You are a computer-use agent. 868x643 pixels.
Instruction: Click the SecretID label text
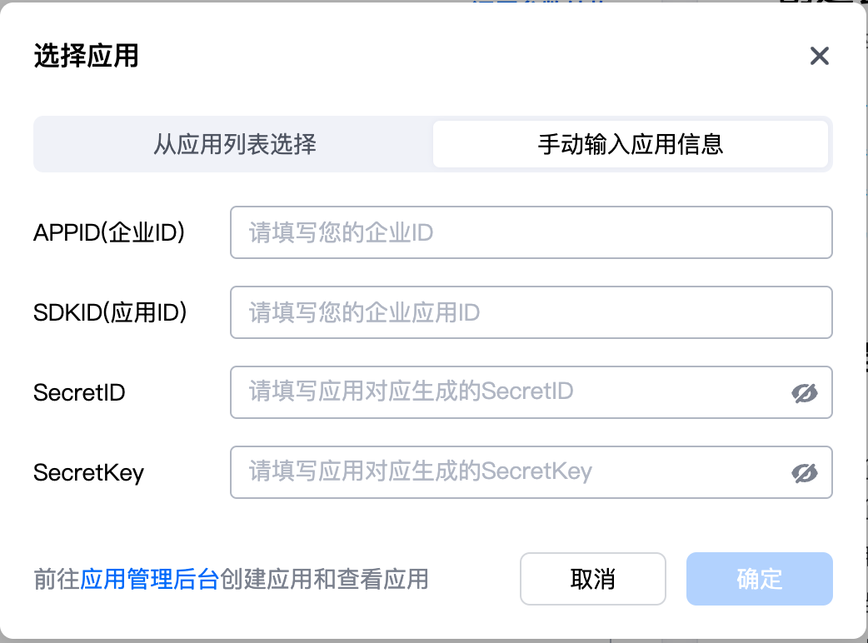(x=79, y=393)
